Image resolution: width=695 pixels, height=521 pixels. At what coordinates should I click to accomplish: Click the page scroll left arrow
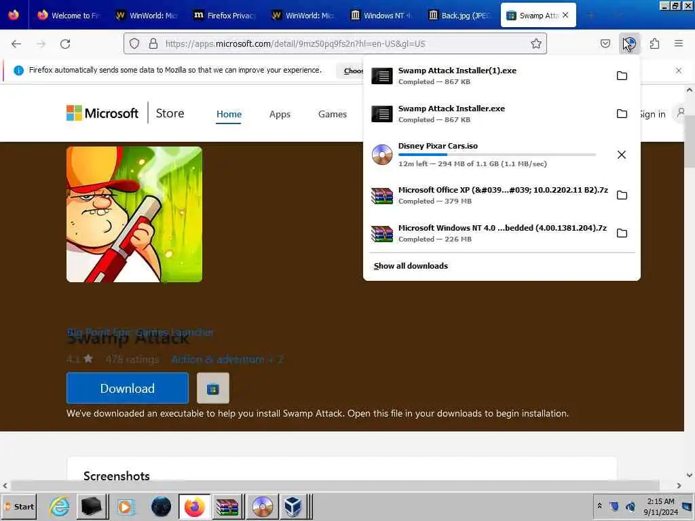coord(5,486)
